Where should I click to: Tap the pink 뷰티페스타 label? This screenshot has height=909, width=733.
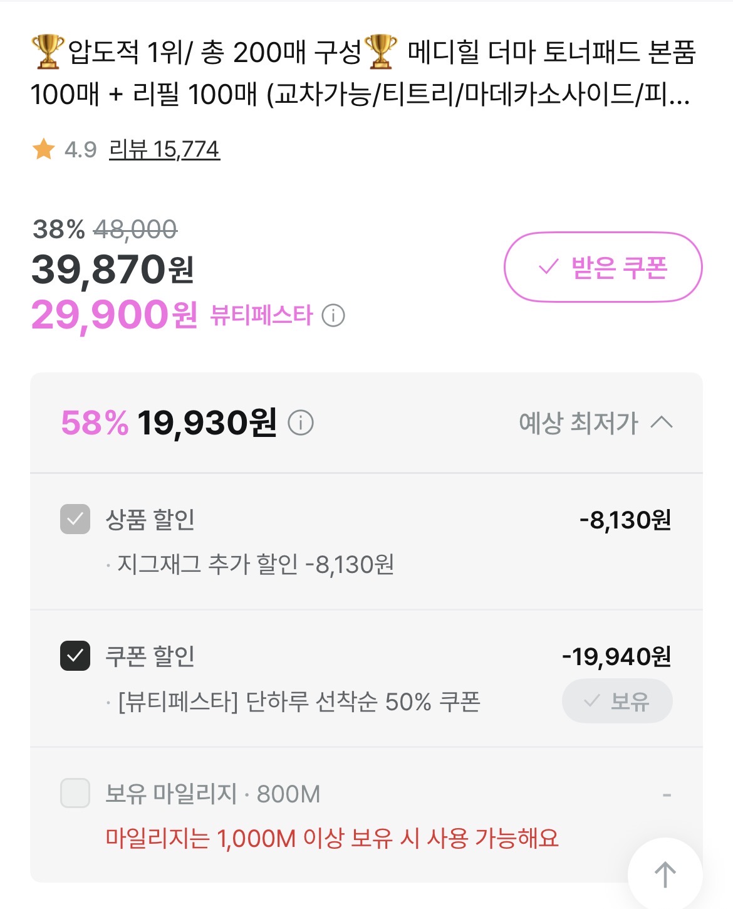click(261, 315)
